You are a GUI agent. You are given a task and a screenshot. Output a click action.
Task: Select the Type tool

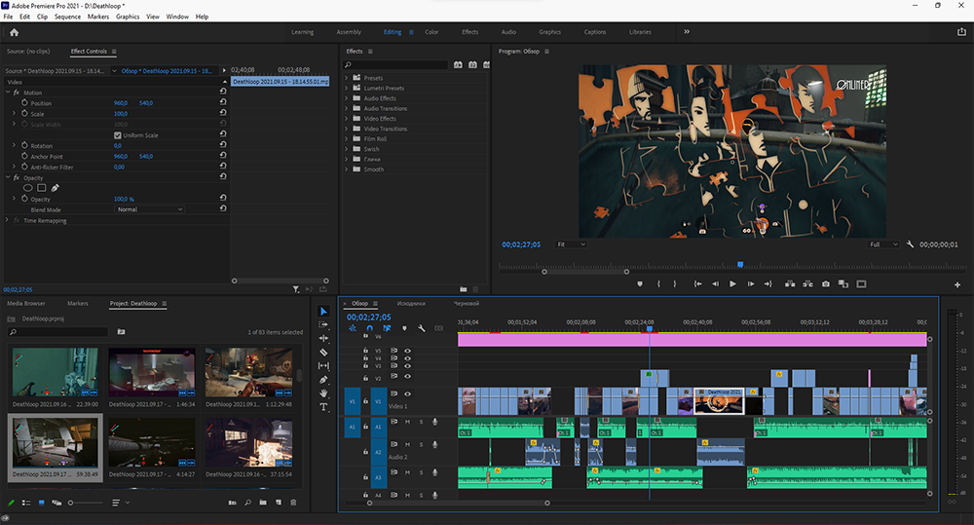(x=324, y=407)
